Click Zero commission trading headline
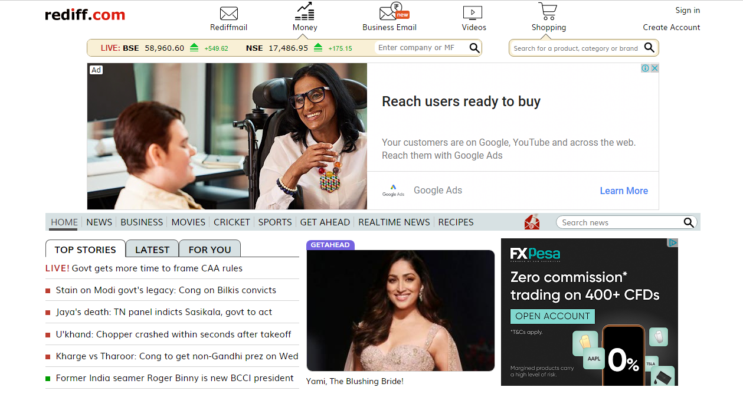Image resolution: width=743 pixels, height=410 pixels. point(584,286)
